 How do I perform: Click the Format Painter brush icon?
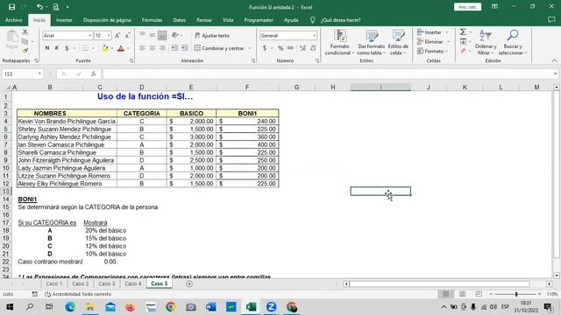(x=25, y=51)
